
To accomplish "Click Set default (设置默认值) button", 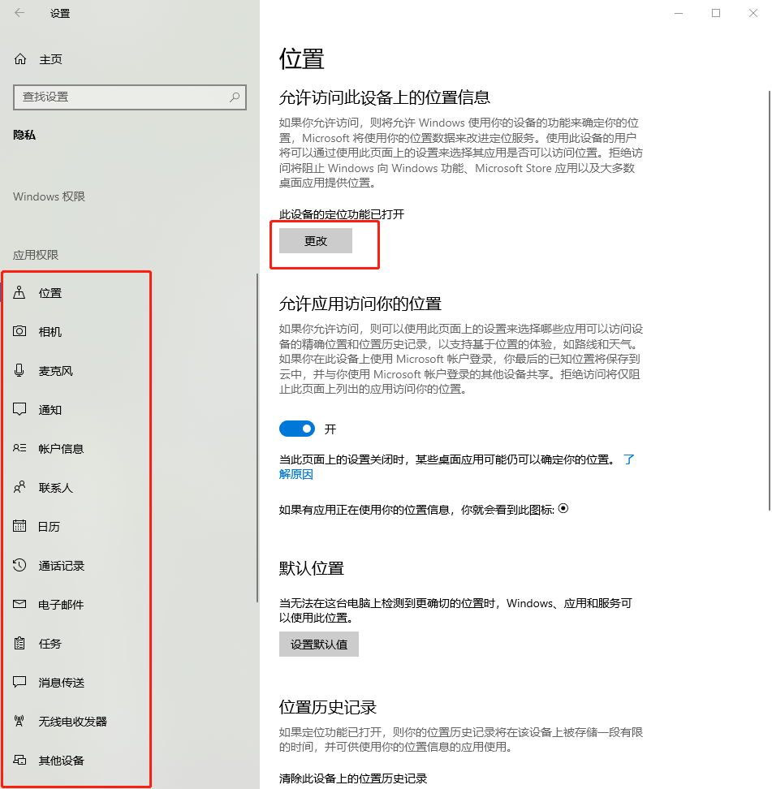I will 319,645.
